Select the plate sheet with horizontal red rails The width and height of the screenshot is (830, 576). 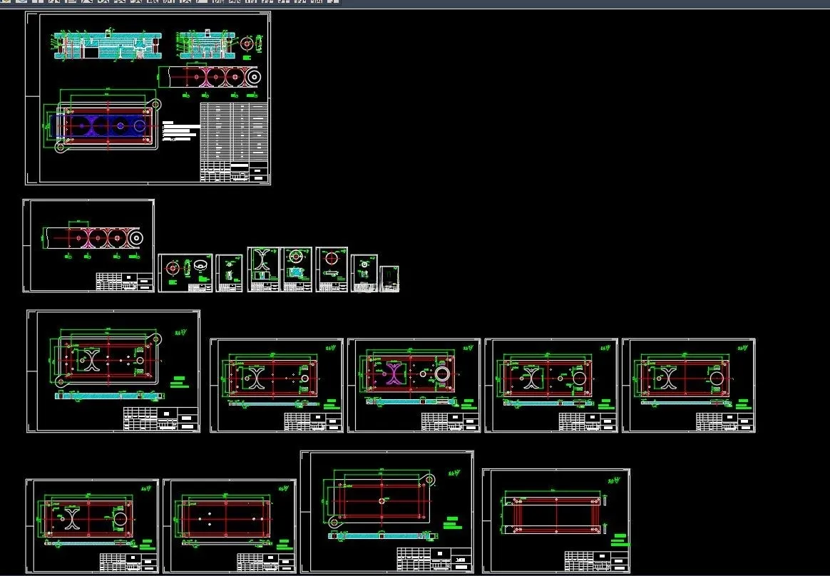555,521
